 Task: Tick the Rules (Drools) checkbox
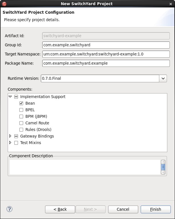pos(21,130)
